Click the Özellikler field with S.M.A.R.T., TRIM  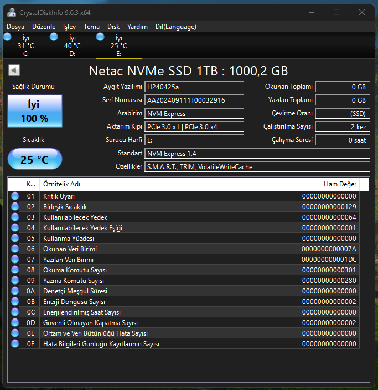pos(257,166)
